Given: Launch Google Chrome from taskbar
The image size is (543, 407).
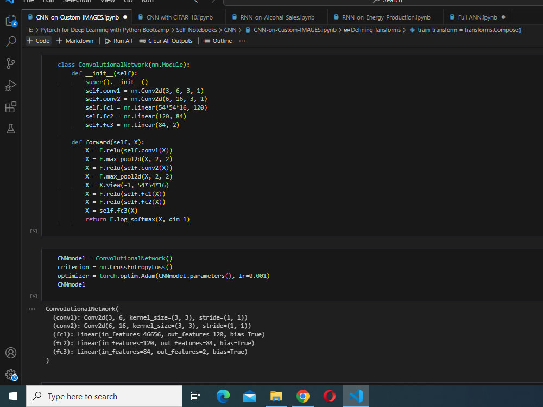Looking at the screenshot, I should pos(303,396).
